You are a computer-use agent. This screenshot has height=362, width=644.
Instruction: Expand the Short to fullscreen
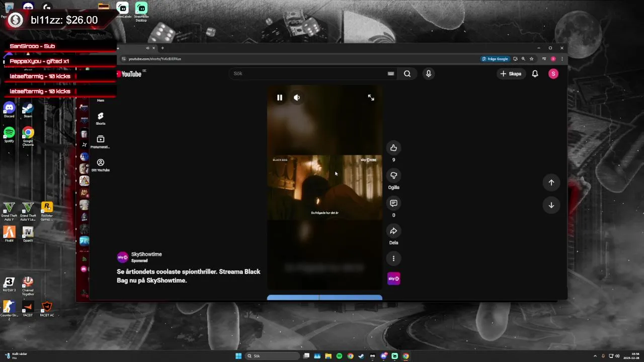[x=371, y=98]
